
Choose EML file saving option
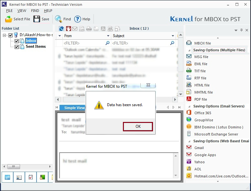201,64
